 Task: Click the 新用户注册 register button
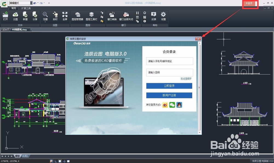(169, 95)
